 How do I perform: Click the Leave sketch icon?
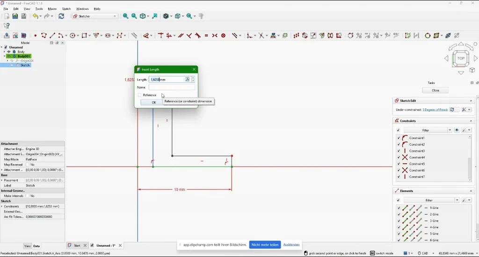(x=7, y=35)
